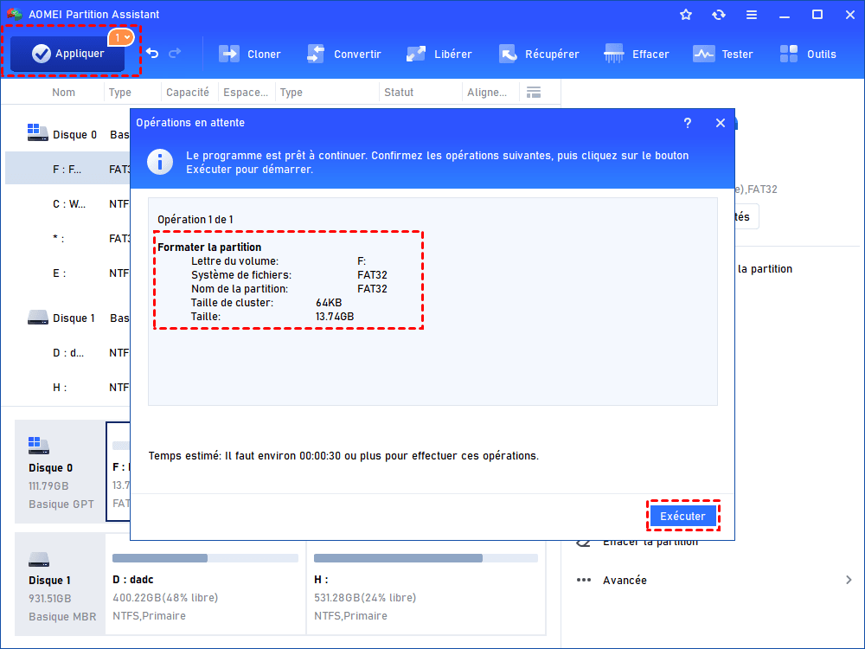Click the Exécuter button
Image resolution: width=865 pixels, height=649 pixels.
click(682, 517)
